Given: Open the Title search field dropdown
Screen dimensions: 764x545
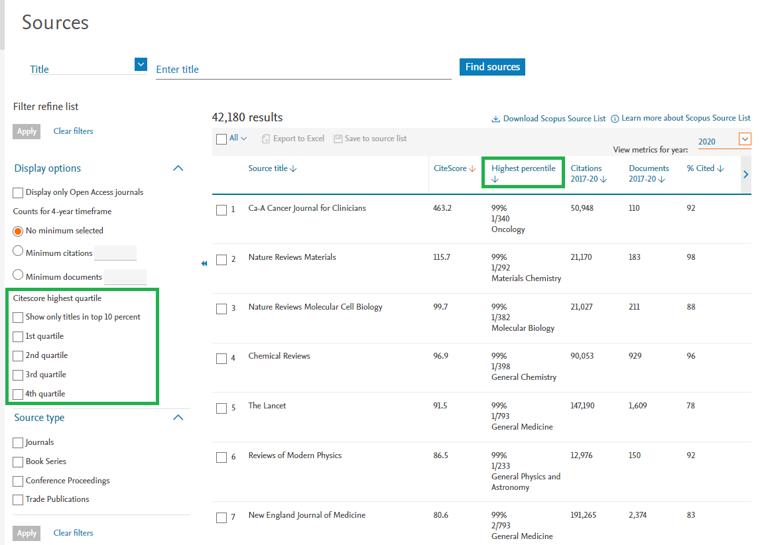Looking at the screenshot, I should point(141,64).
